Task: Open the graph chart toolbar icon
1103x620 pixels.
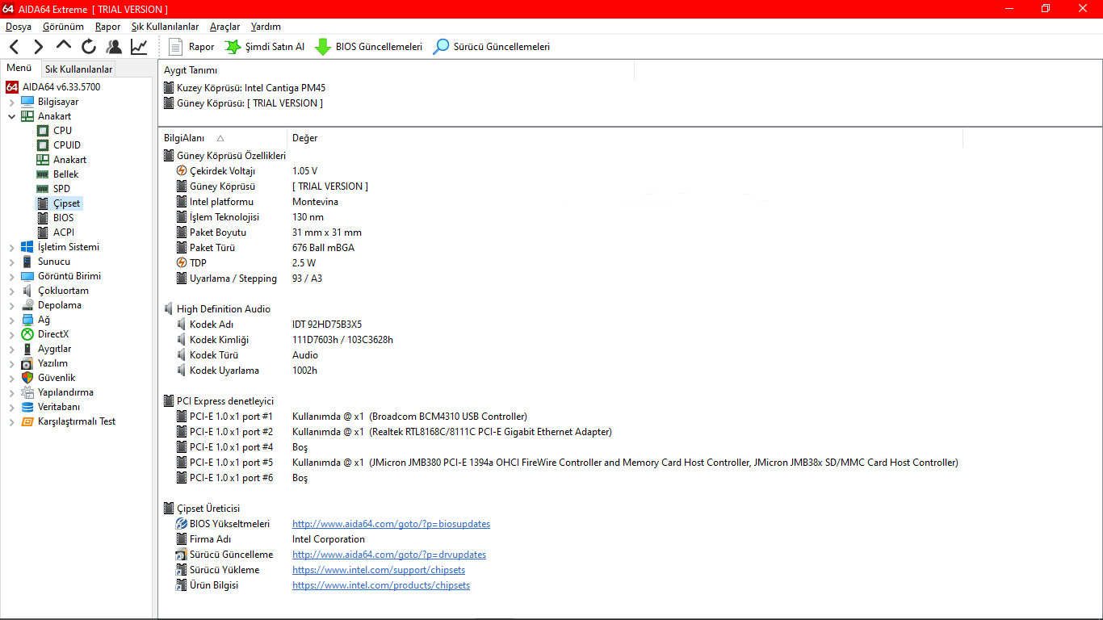Action: pos(139,47)
